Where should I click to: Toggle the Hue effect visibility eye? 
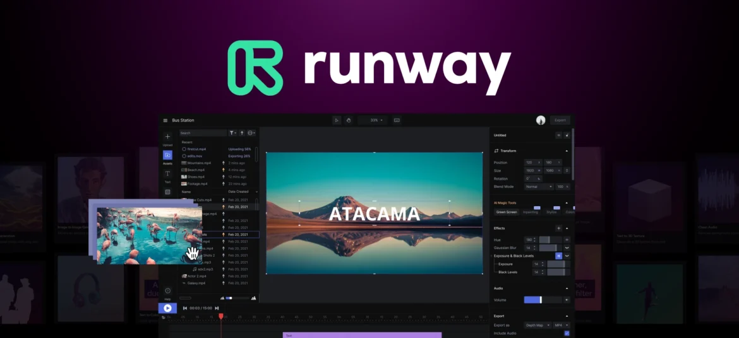[567, 240]
